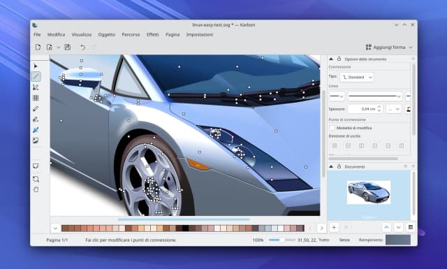Select the image insertion tool
Screen dimensions: 447x269
click(36, 140)
